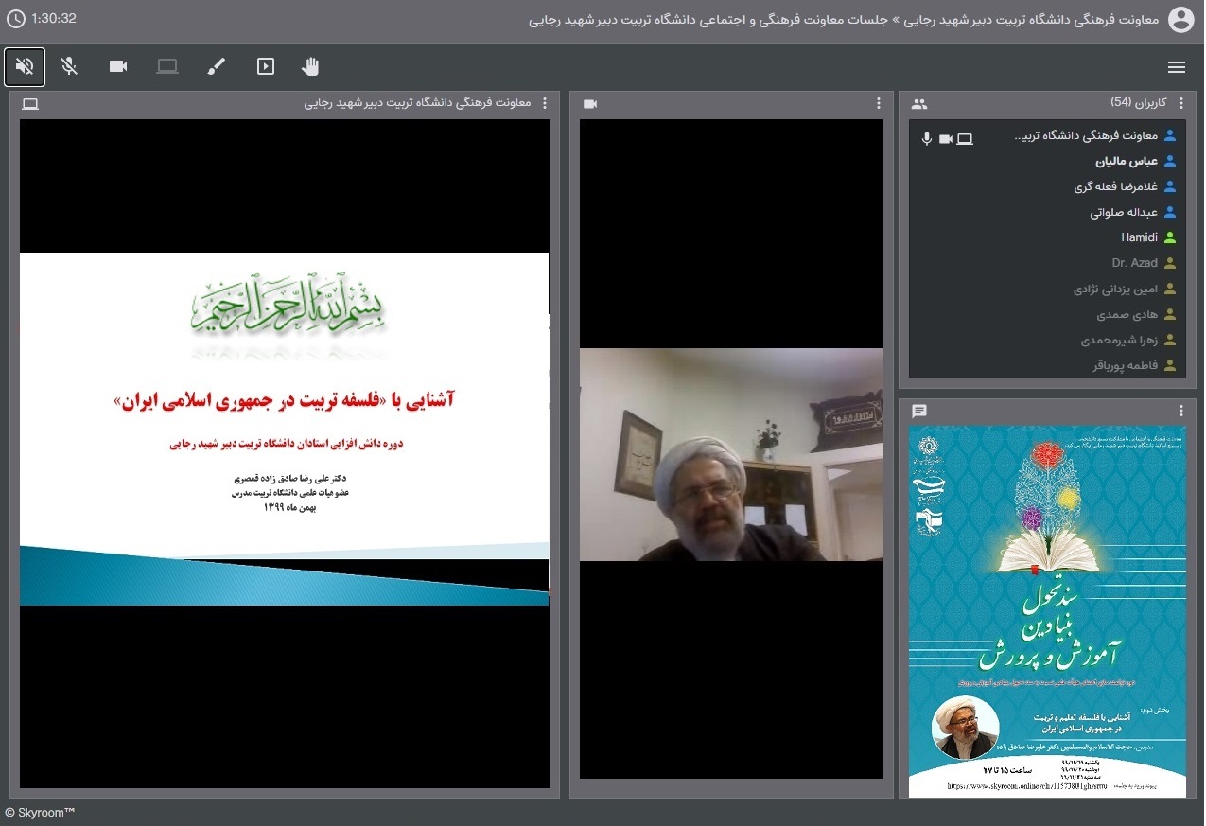Image resolution: width=1206 pixels, height=826 pixels.
Task: Open the media playback icon
Action: 266,66
